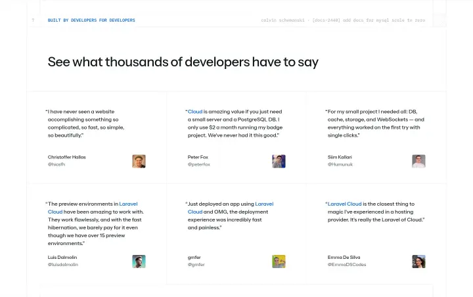
Task: Select the author name gmfer
Action: tap(194, 258)
